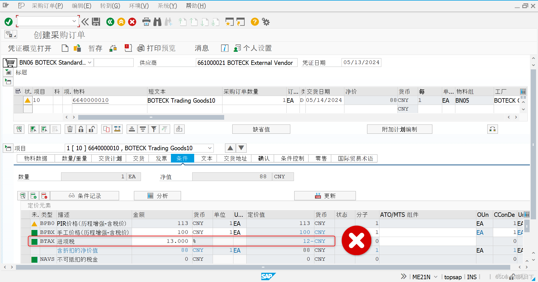Click the filter funnel icon
The height and width of the screenshot is (282, 538).
pos(154,129)
